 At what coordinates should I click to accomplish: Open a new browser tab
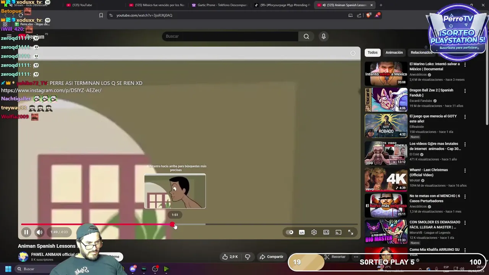tap(381, 5)
